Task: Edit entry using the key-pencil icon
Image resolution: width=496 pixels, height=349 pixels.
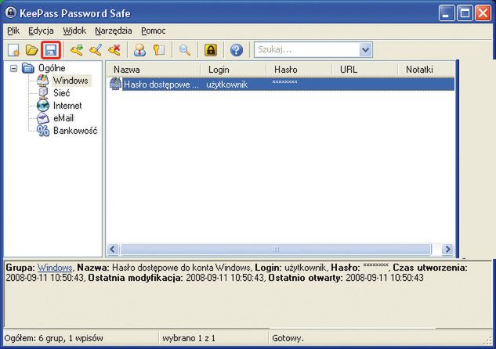Action: [96, 50]
